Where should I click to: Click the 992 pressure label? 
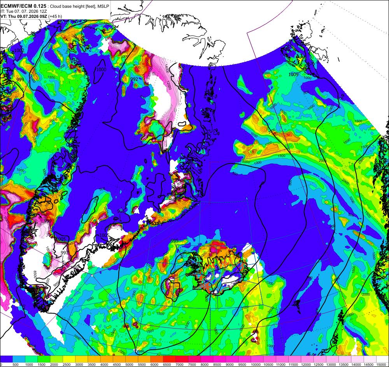click(x=134, y=79)
